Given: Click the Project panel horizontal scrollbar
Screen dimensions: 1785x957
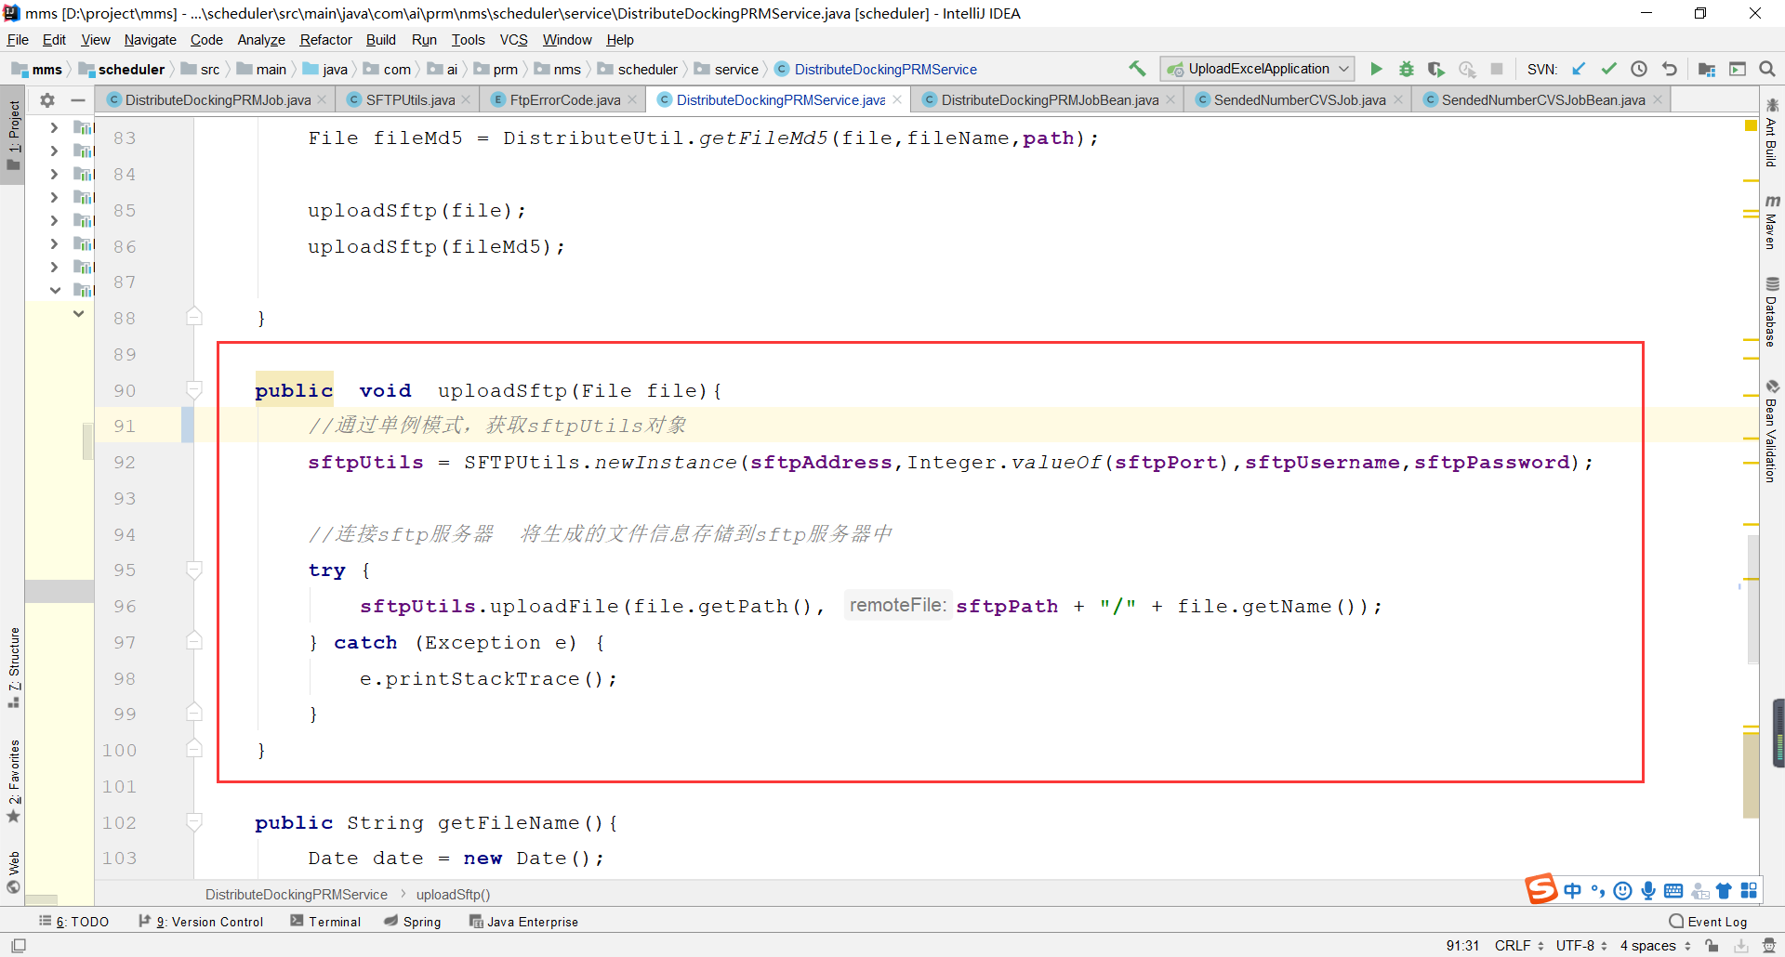Looking at the screenshot, I should click(x=42, y=900).
